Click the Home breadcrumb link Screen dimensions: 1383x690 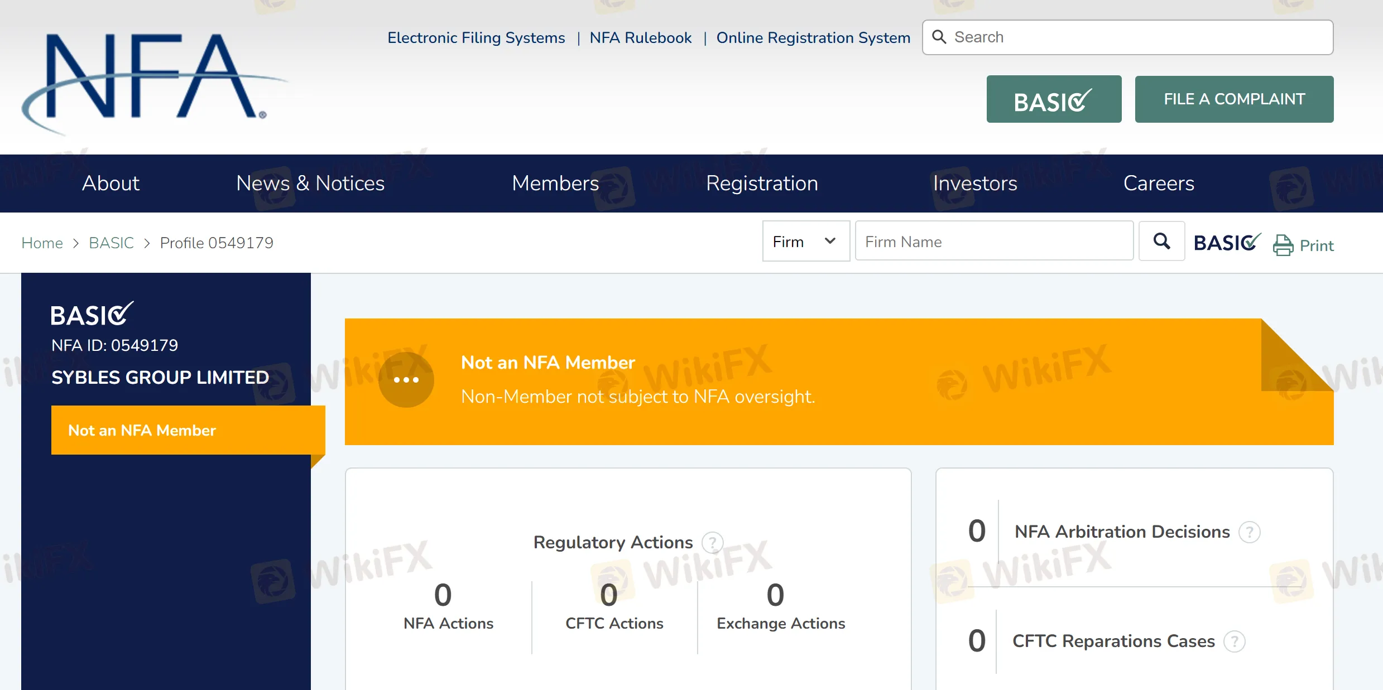(x=42, y=243)
